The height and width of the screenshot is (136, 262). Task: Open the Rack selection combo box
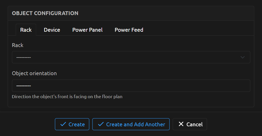coord(128,57)
